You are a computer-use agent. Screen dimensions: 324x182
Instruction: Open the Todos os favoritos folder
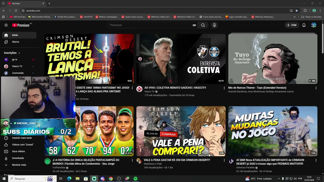311,17
